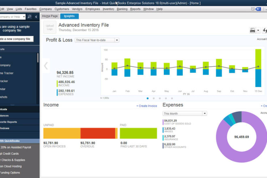
Task: Open the Vendors menu
Action: tap(77, 9)
